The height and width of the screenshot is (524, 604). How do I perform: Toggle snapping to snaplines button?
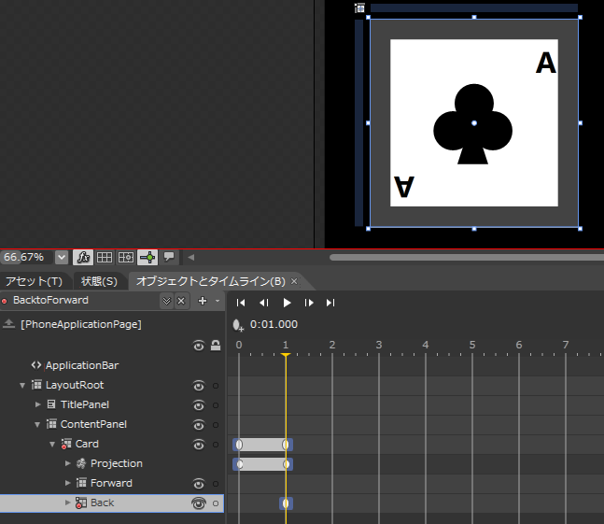click(x=147, y=257)
